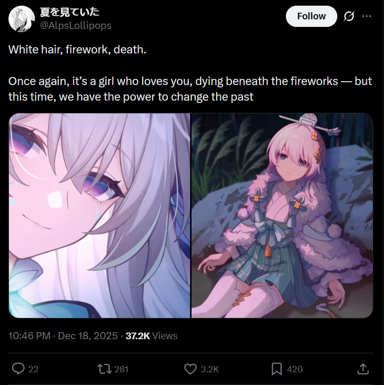Toggle the repost arrows icon

point(105,369)
